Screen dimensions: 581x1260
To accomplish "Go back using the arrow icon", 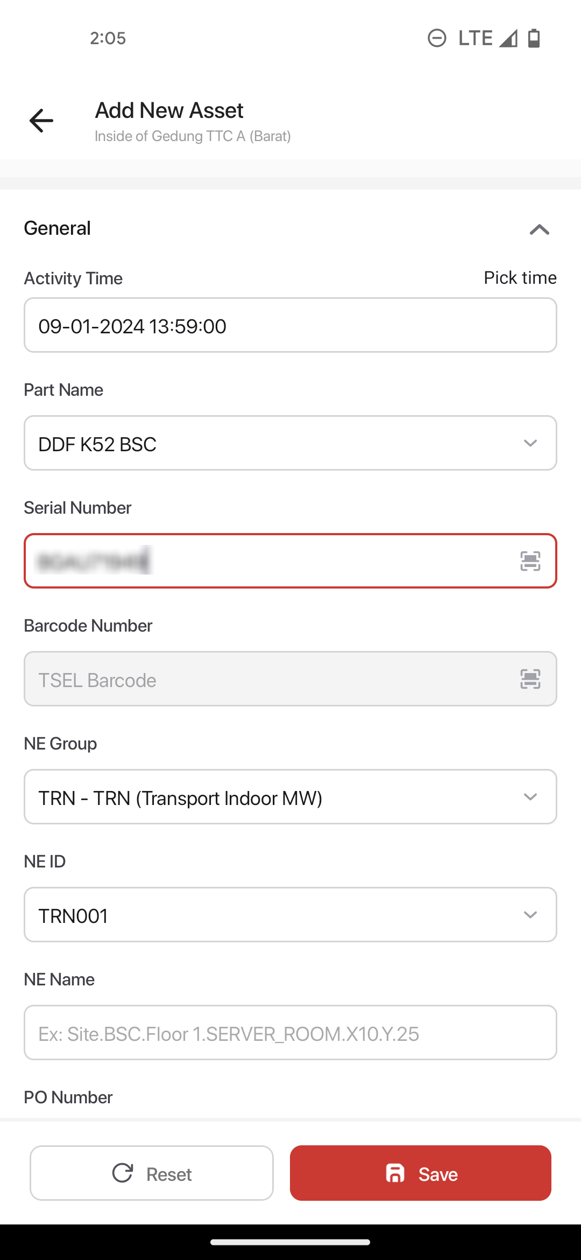I will point(41,120).
